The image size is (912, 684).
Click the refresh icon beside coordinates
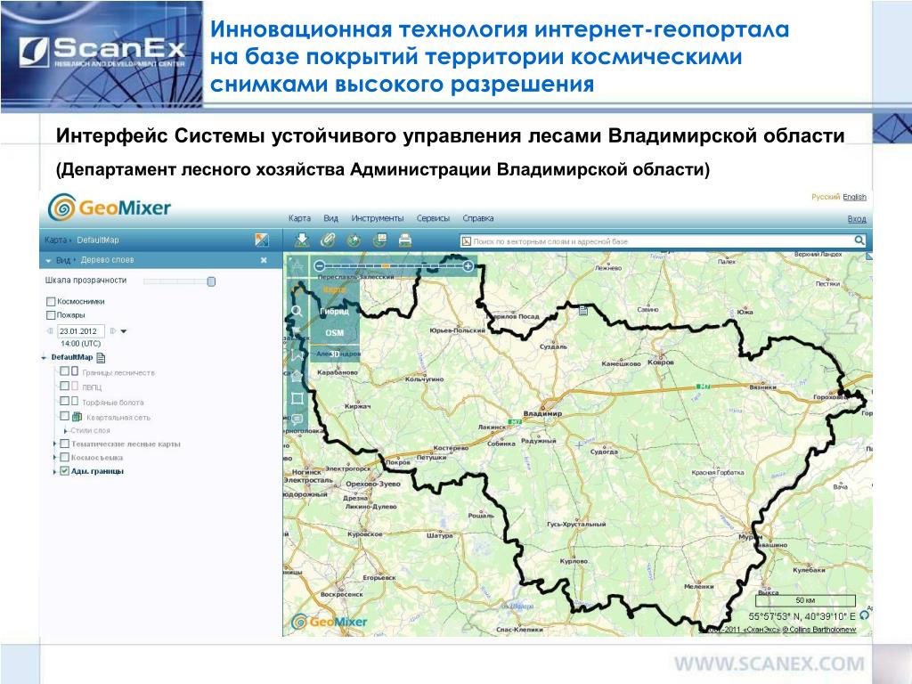(x=864, y=615)
